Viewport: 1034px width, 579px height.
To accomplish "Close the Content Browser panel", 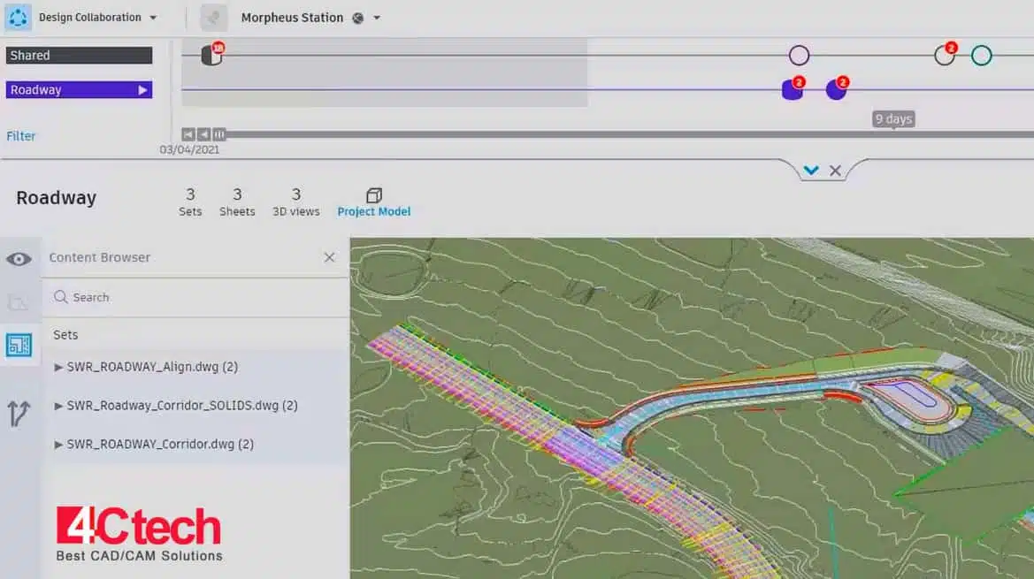I will [329, 257].
